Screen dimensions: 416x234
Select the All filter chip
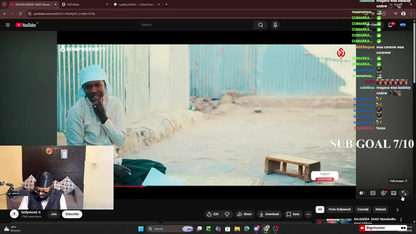(320, 209)
